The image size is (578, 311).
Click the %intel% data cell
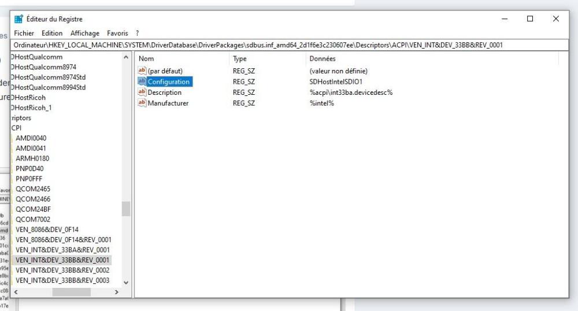[321, 103]
